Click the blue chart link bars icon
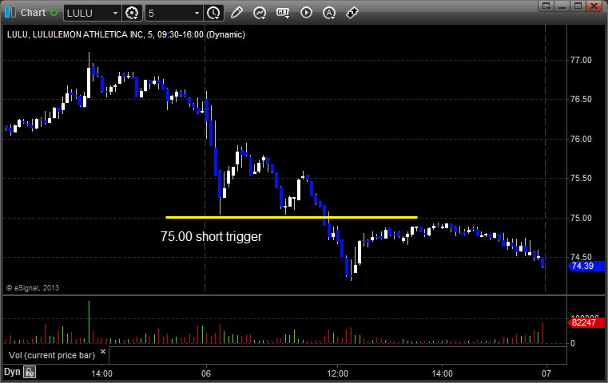This screenshot has width=608, height=383. tap(10, 13)
